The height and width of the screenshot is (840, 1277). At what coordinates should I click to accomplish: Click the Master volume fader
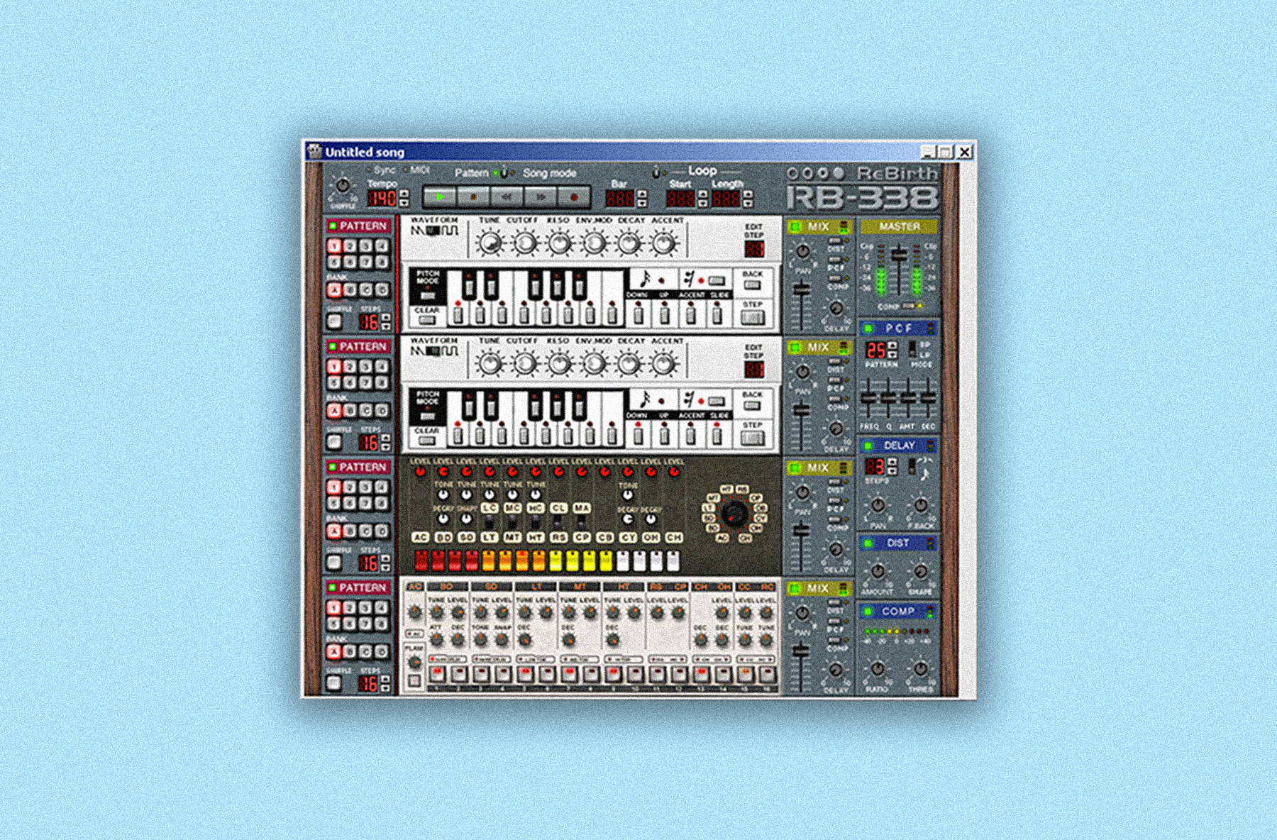click(899, 254)
